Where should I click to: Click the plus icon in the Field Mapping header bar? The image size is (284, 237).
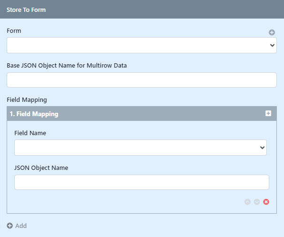pyautogui.click(x=268, y=113)
